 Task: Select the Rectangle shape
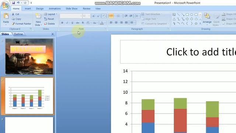click(187, 15)
